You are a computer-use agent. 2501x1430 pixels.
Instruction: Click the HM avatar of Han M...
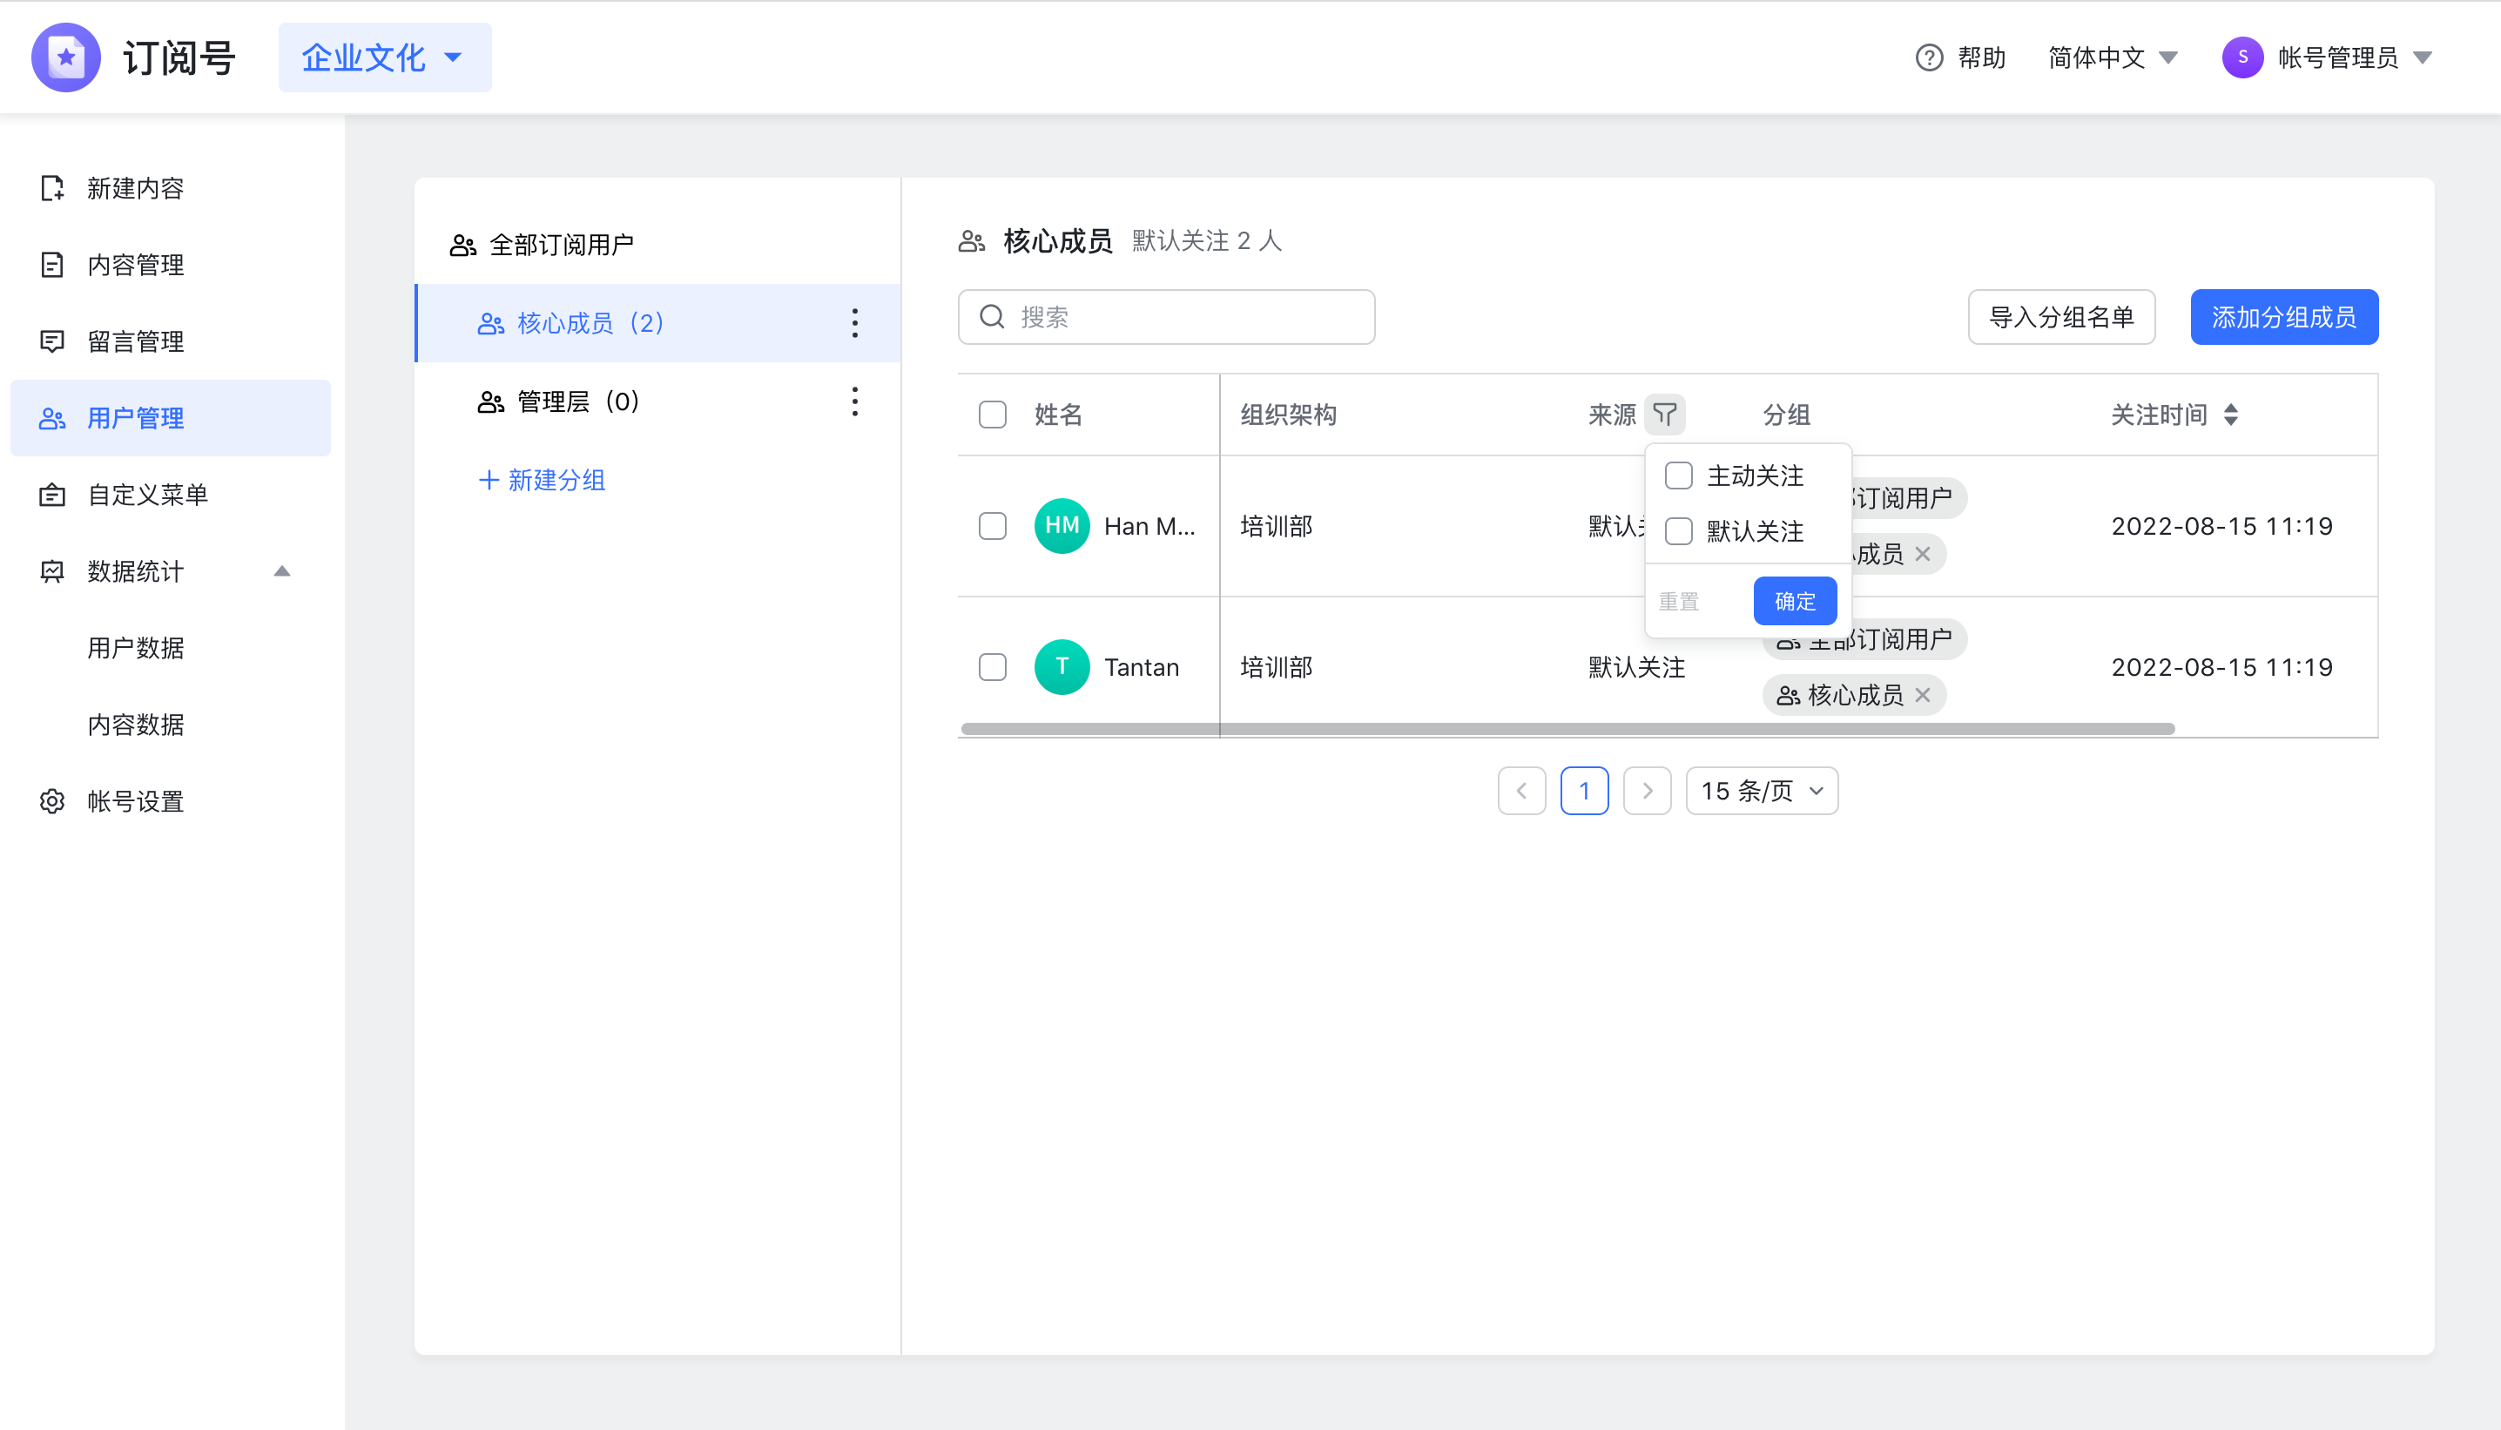[x=1062, y=526]
